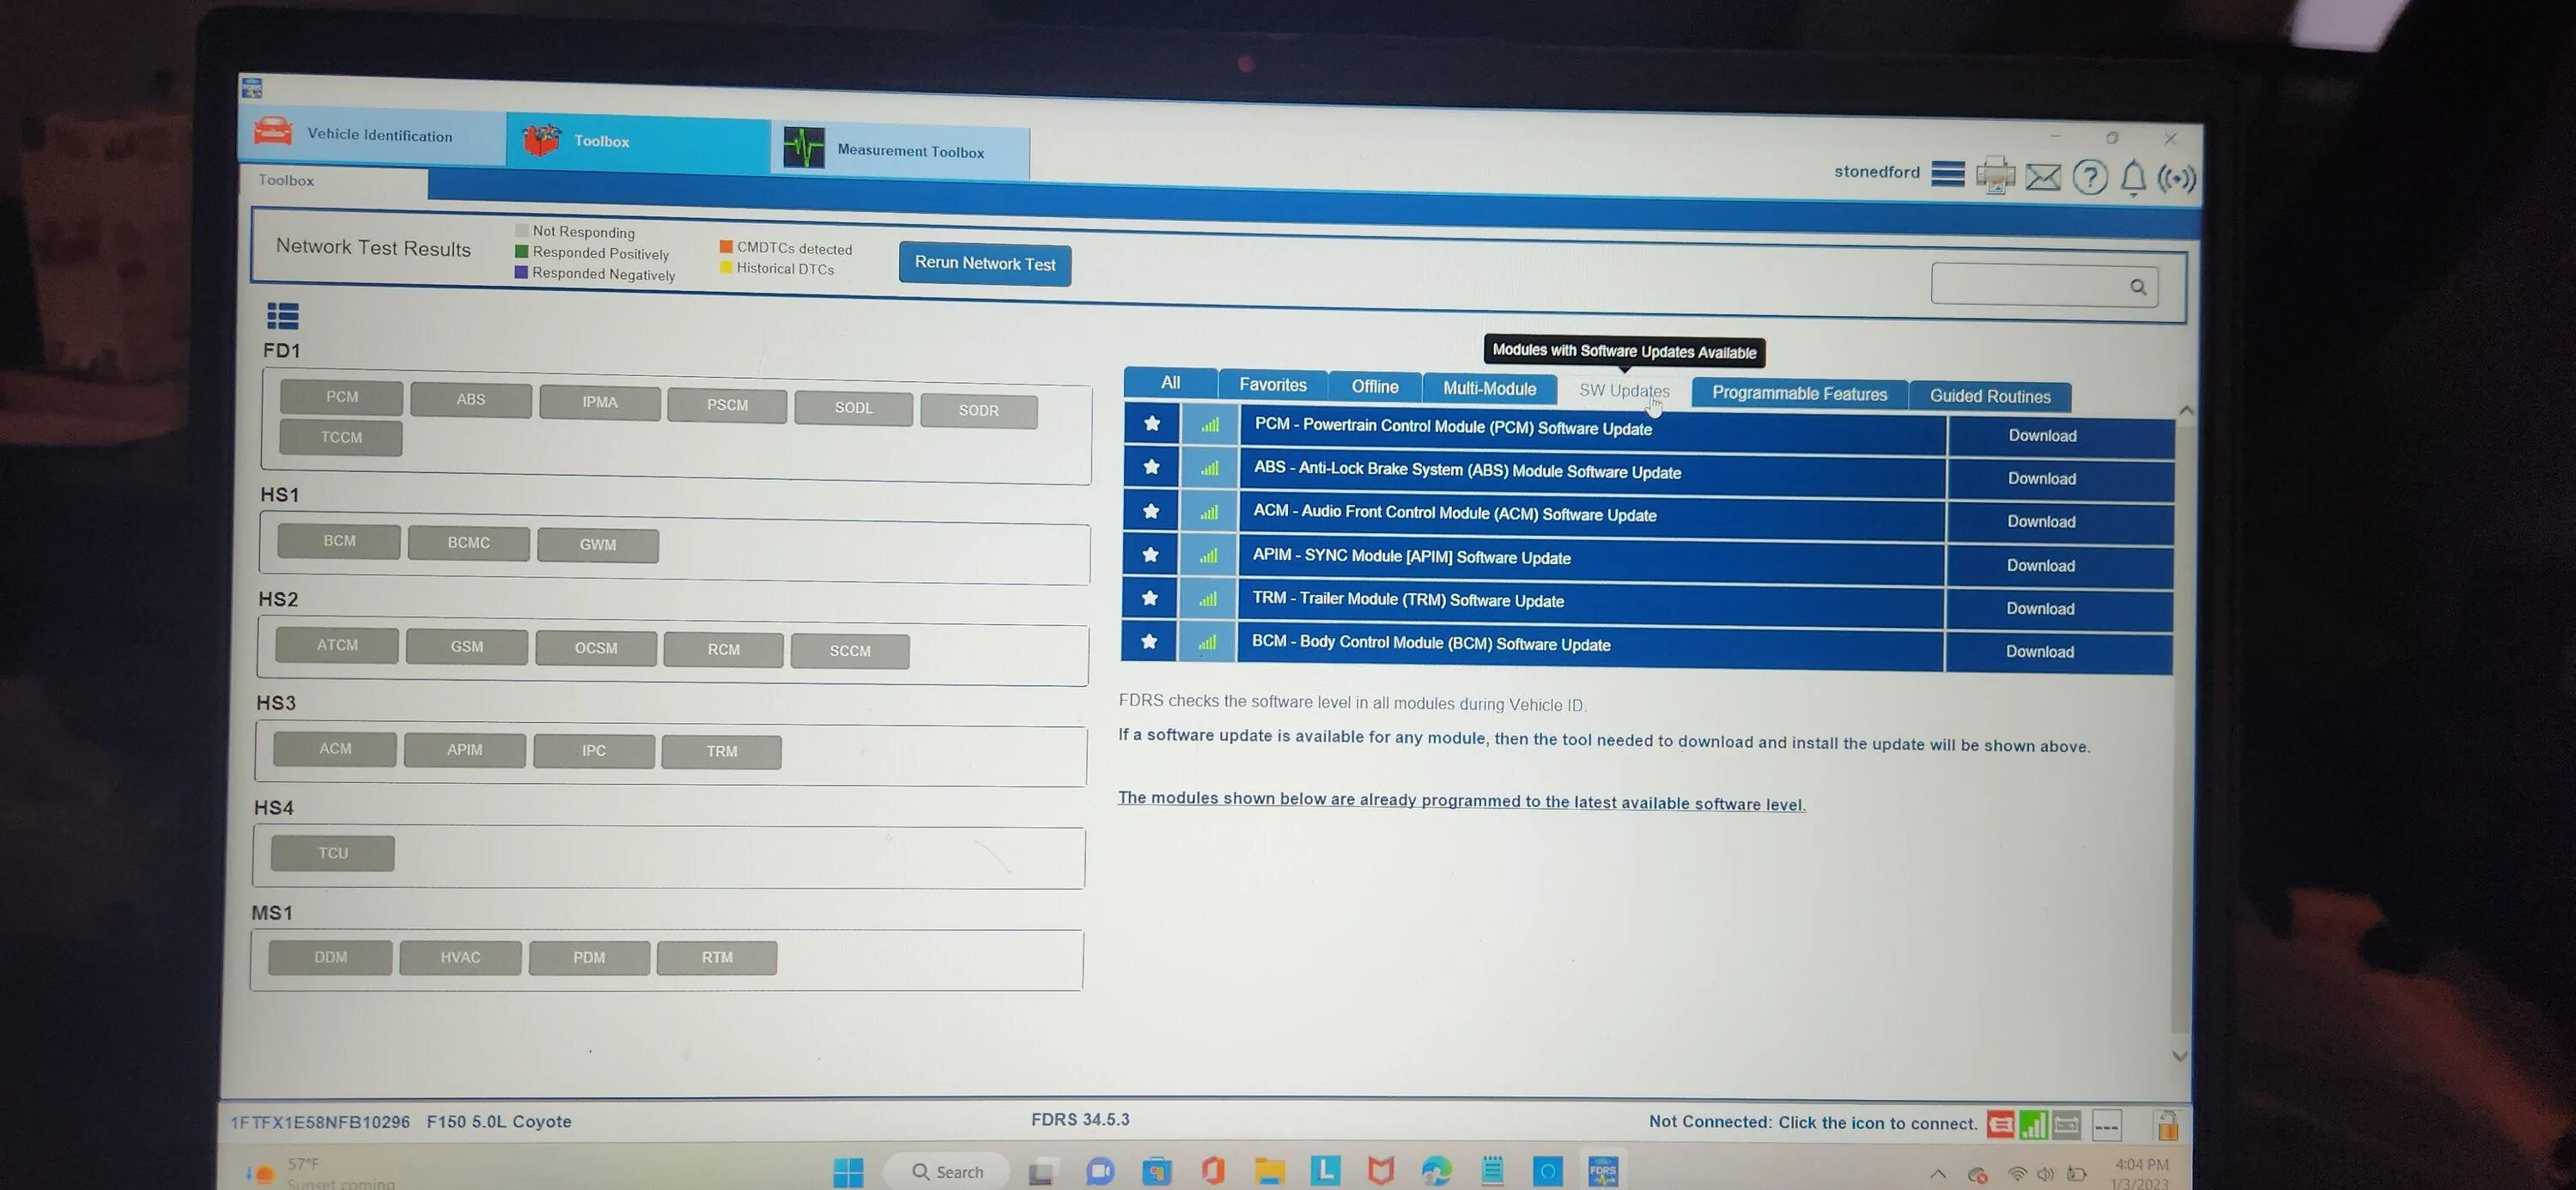2576x1190 pixels.
Task: Click green signal strength icon in status bar
Action: [2033, 1125]
